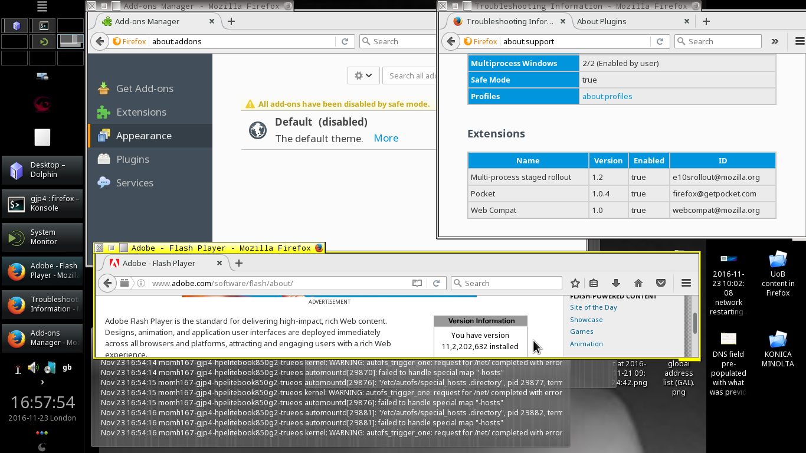Expand hidden tray icons arrow

[42, 382]
